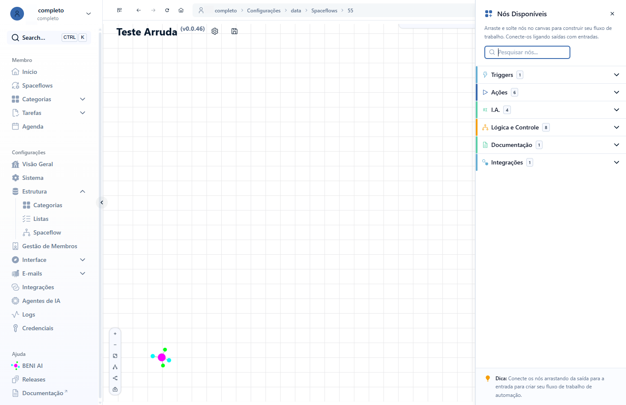Viewport: 626px width, 405px height.
Task: Focus the Pesquisar nós search field
Action: pos(527,52)
